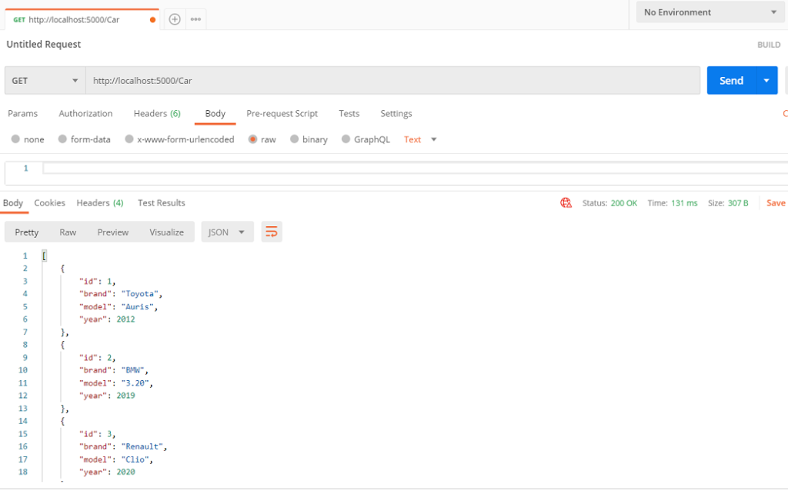The width and height of the screenshot is (788, 491).
Task: Click the "Toyota" brand value in response
Action: (140, 293)
